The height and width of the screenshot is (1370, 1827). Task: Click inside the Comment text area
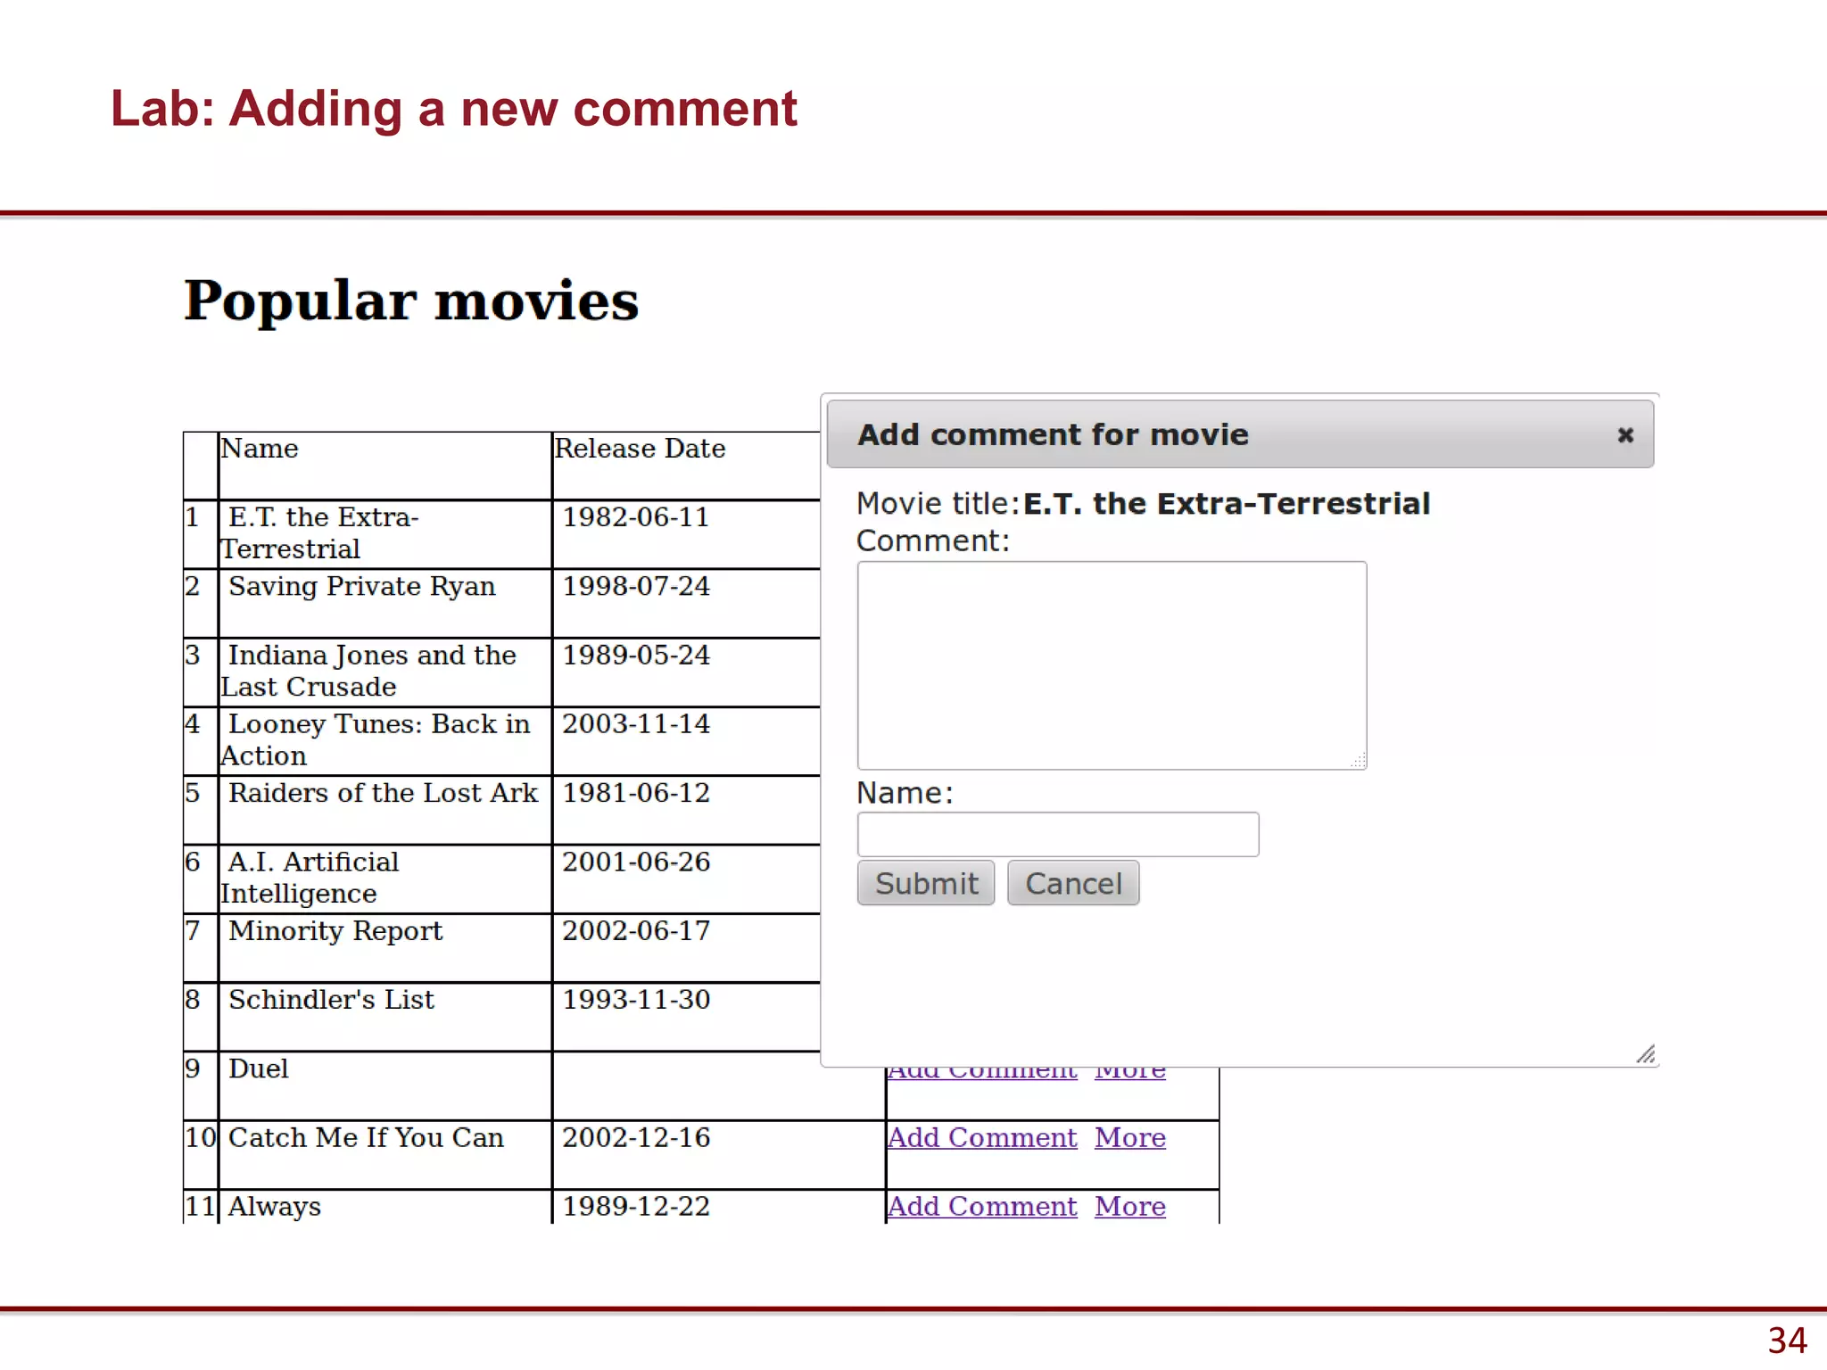(x=1111, y=664)
